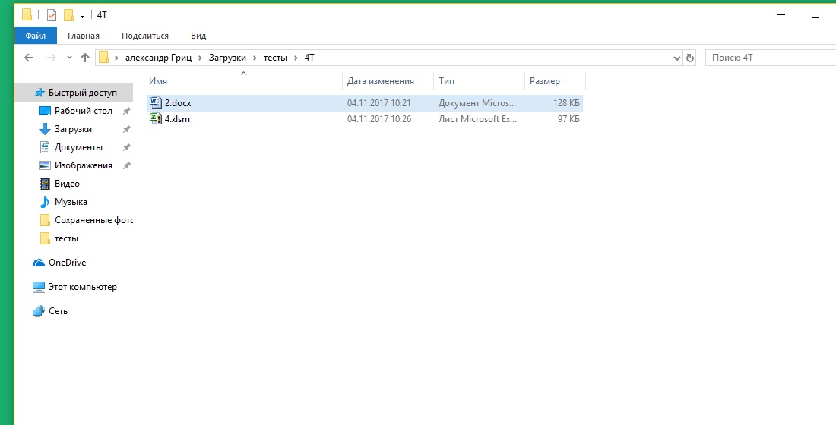Switch to the Вид ribbon tab

(198, 36)
